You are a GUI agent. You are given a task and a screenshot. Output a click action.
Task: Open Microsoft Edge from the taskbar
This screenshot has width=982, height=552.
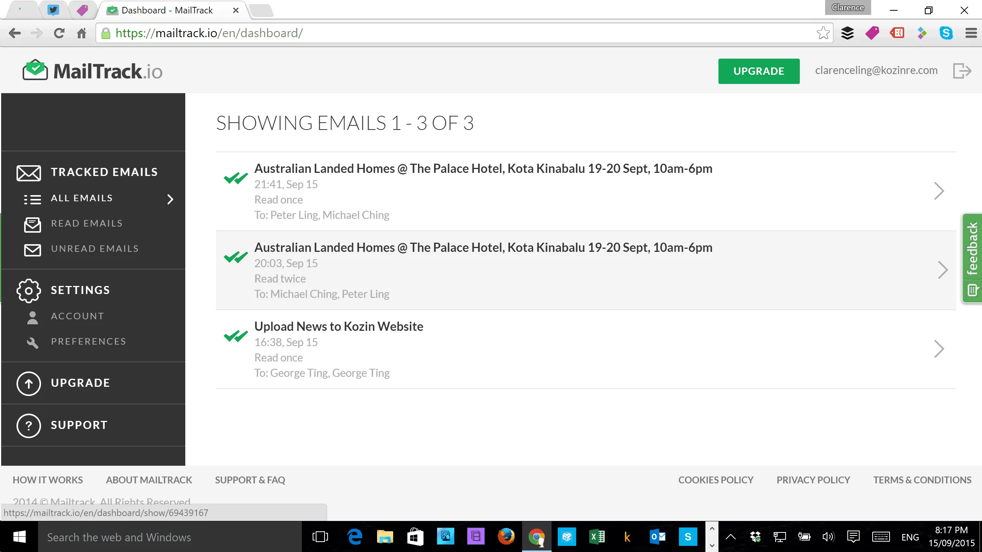click(x=355, y=537)
